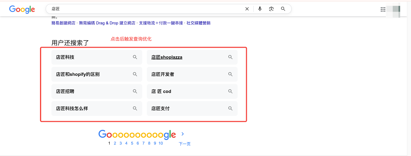Go to results page 2
The height and width of the screenshot is (156, 411).
[x=115, y=143]
